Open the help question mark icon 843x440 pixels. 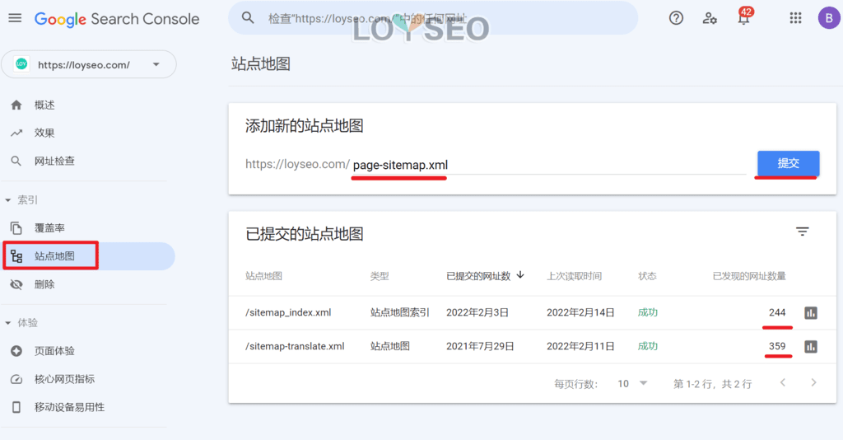point(676,18)
